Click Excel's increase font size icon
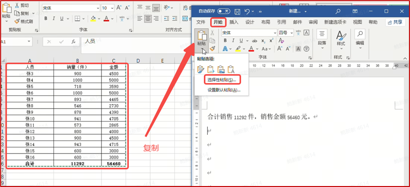This screenshot has width=410, height=187. 119,8
